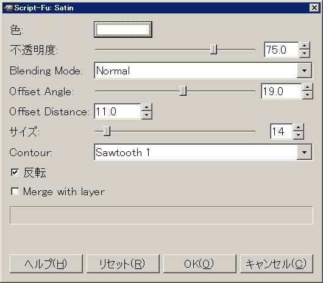
Task: Enable the Merge with layer checkbox
Action: (x=15, y=192)
